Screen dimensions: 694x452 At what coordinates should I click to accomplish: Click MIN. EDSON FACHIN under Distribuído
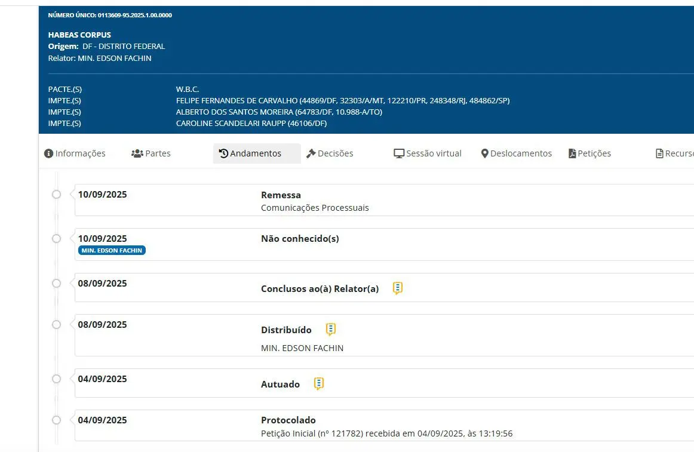point(302,348)
